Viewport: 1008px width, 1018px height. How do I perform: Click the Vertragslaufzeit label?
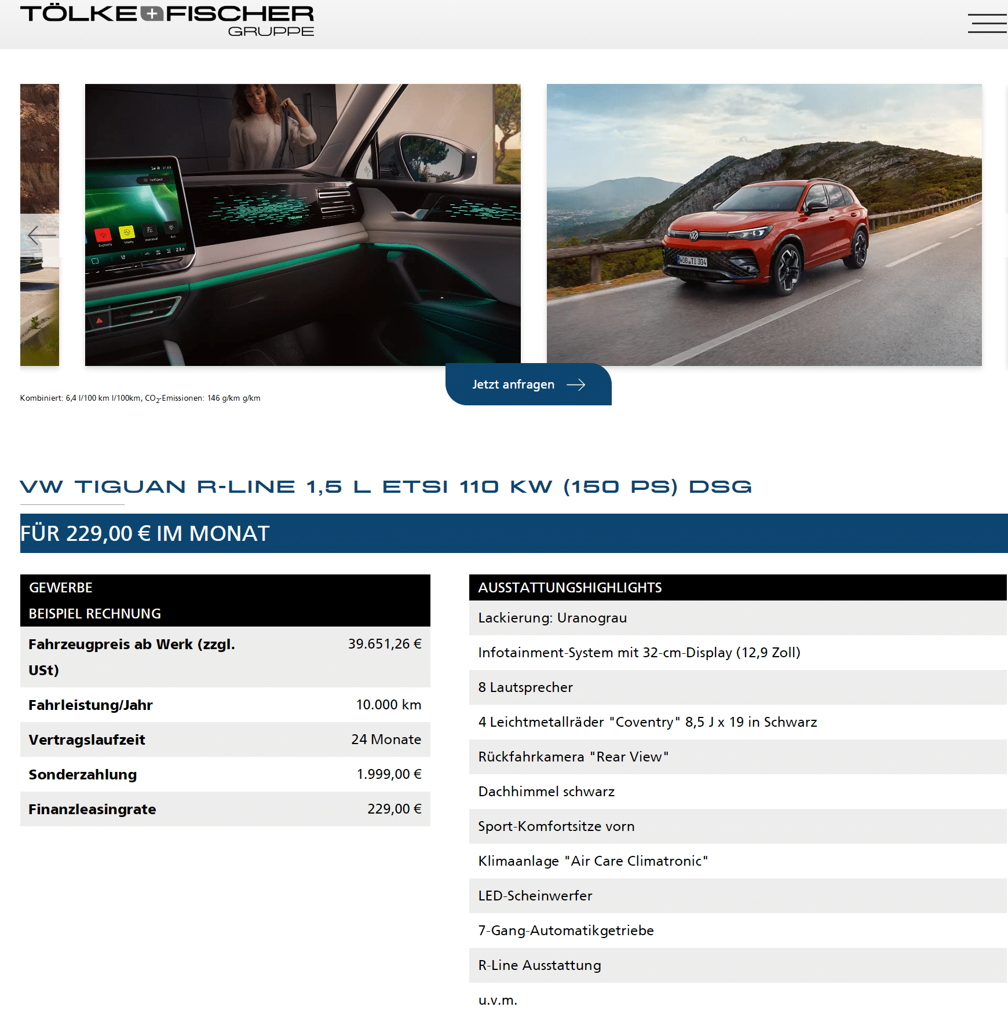(87, 739)
